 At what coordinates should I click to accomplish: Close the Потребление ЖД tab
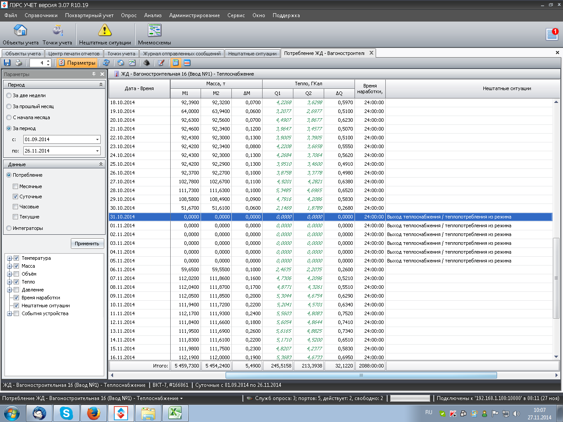pos(371,53)
